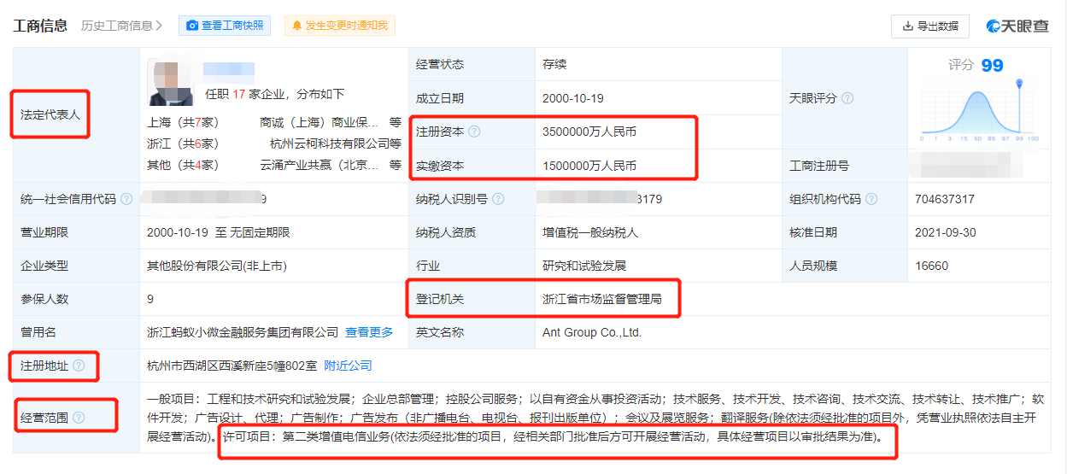
Task: Click the 17 companies count link
Action: pos(240,94)
